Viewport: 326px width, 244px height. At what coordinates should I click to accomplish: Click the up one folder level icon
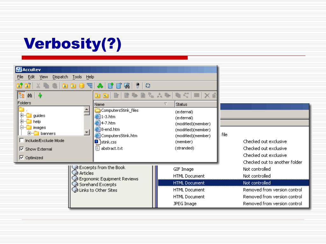tap(106, 95)
